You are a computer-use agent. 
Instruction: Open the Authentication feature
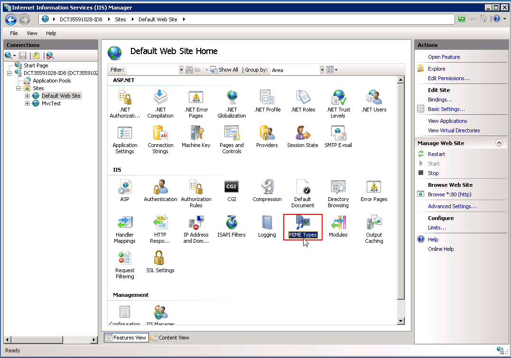(x=160, y=191)
